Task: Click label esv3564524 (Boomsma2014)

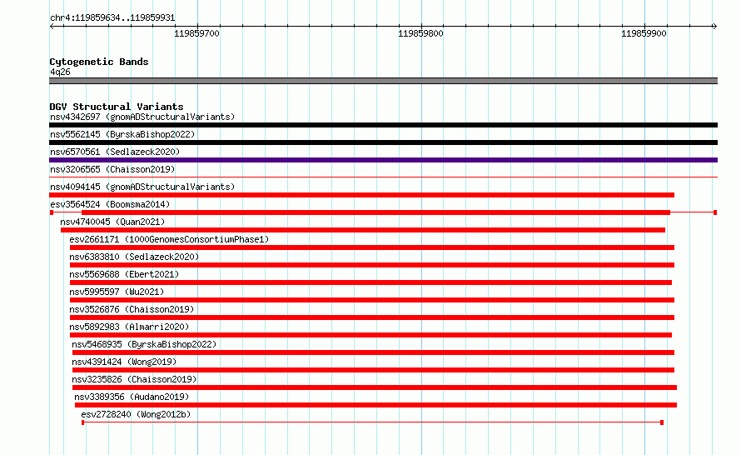Action: [110, 204]
